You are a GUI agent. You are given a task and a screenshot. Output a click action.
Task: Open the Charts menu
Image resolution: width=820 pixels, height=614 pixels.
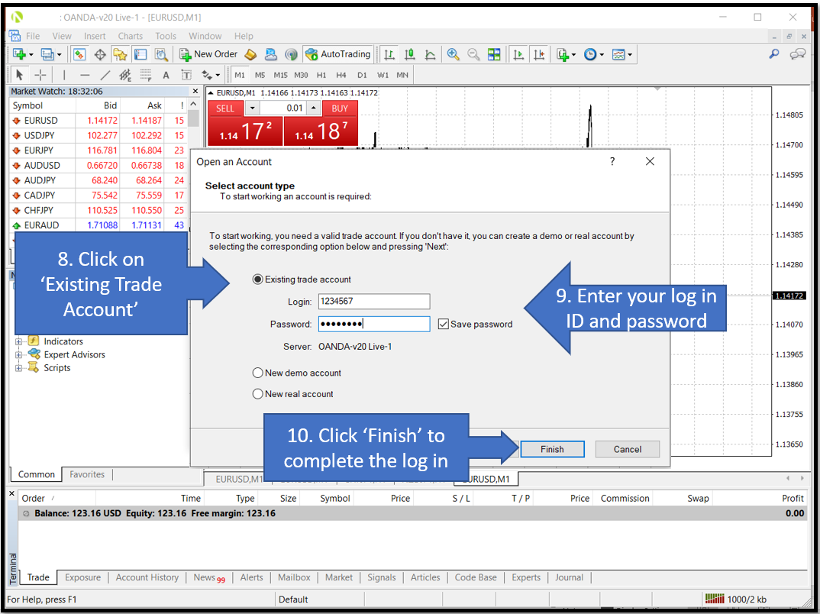point(130,36)
